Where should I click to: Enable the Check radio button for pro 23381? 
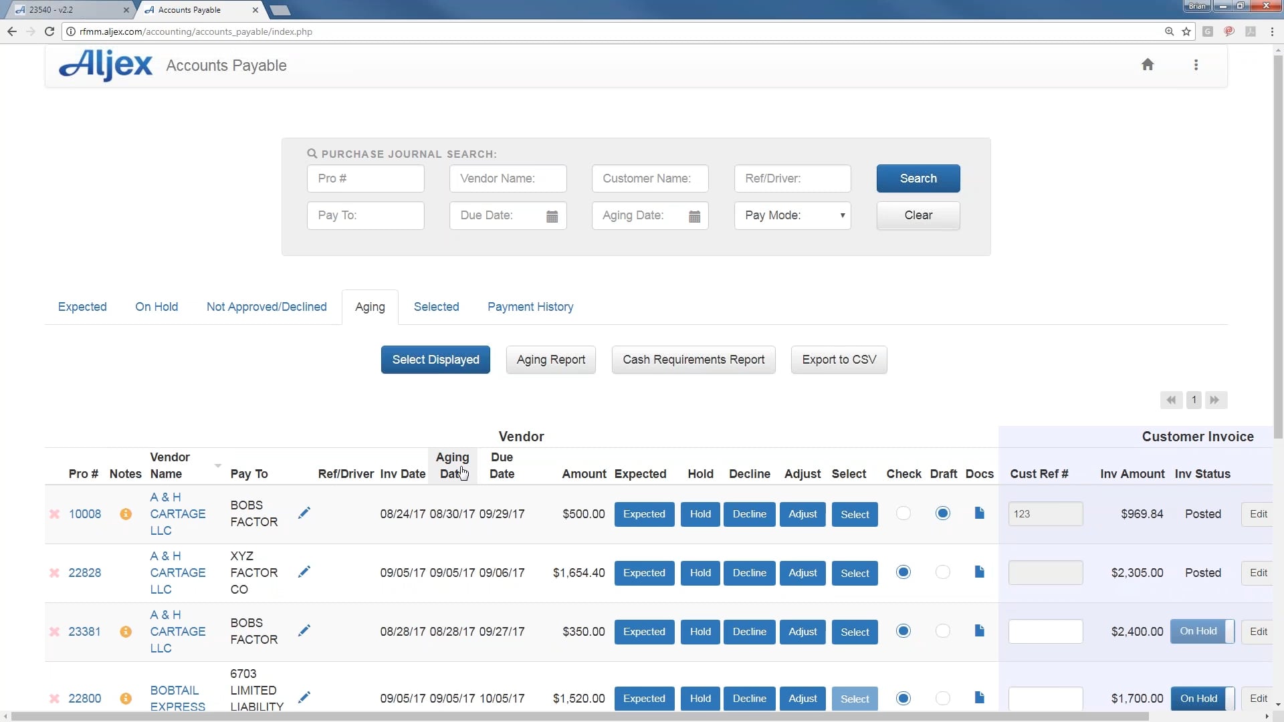(903, 631)
